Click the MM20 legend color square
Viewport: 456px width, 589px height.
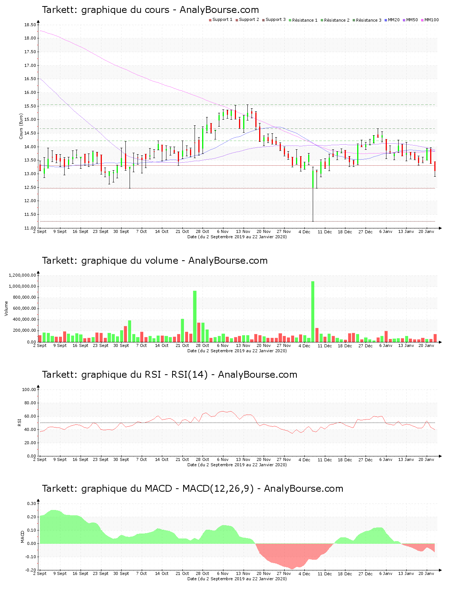(x=386, y=20)
